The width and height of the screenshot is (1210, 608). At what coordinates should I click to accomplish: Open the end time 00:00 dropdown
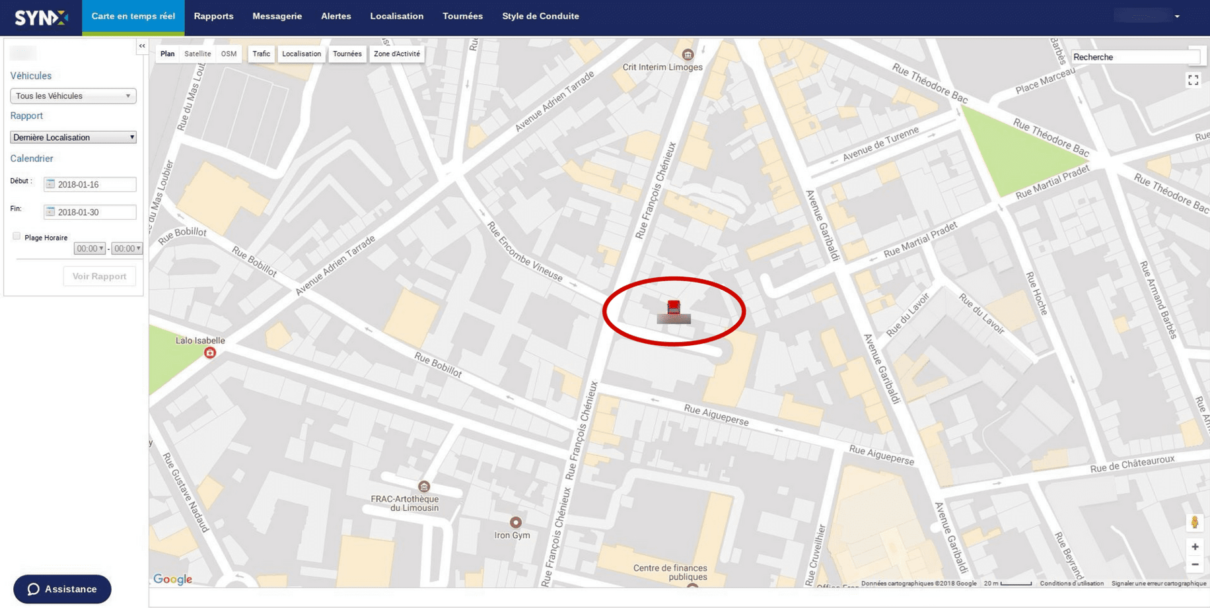(127, 249)
